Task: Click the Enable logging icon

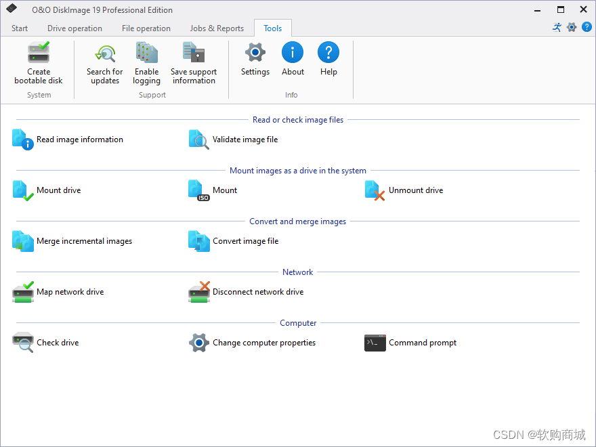Action: click(x=147, y=52)
